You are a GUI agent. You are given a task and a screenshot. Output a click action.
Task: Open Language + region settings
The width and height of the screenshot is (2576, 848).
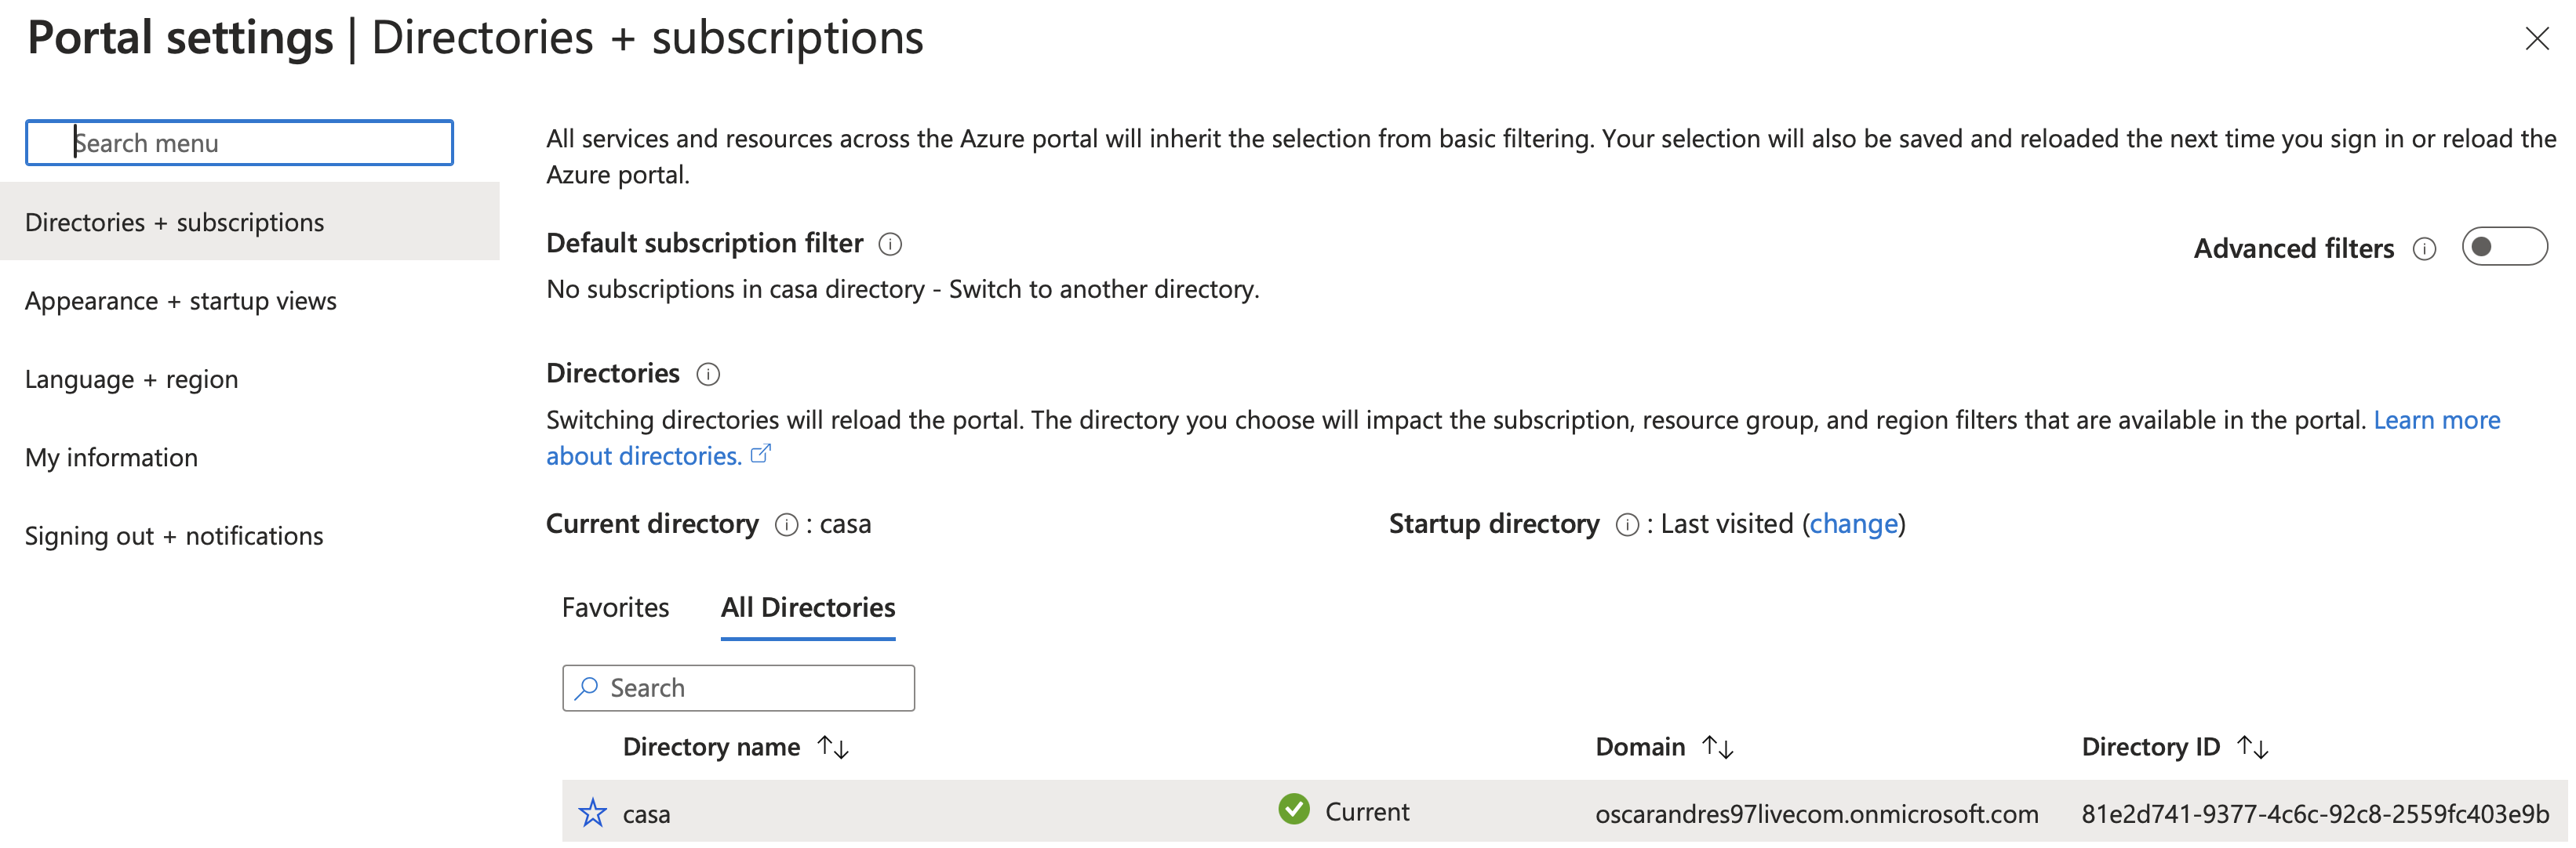coord(131,379)
